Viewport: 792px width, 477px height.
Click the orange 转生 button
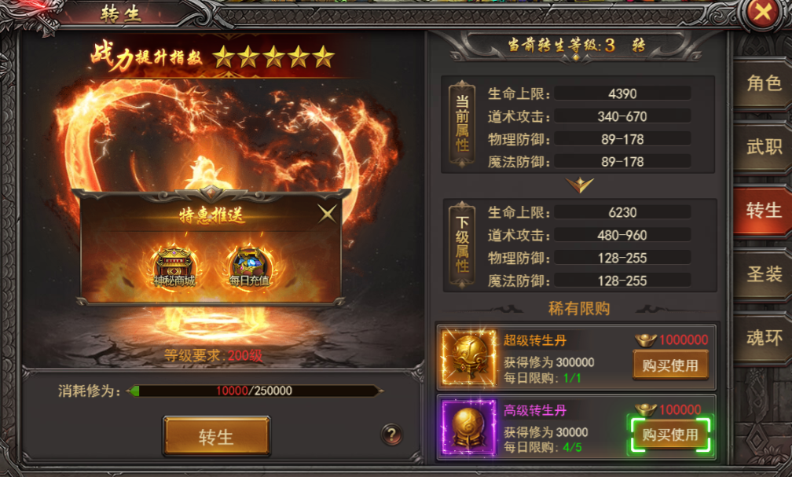216,436
